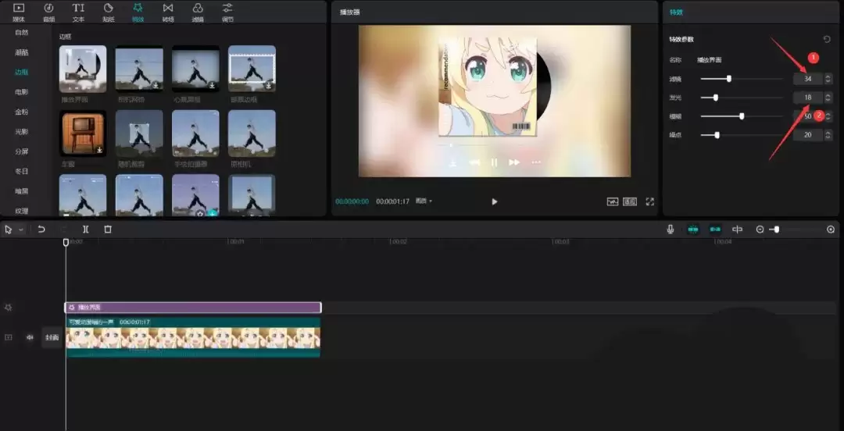Adjust the 滤镜 filter slider

tap(741, 79)
